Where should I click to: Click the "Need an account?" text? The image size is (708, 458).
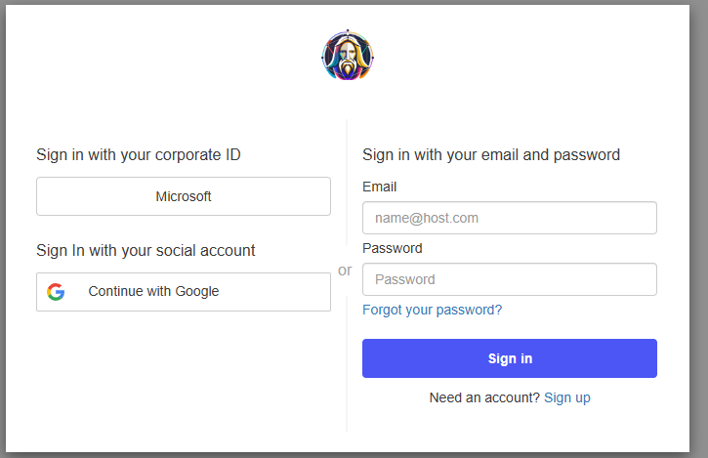(484, 398)
